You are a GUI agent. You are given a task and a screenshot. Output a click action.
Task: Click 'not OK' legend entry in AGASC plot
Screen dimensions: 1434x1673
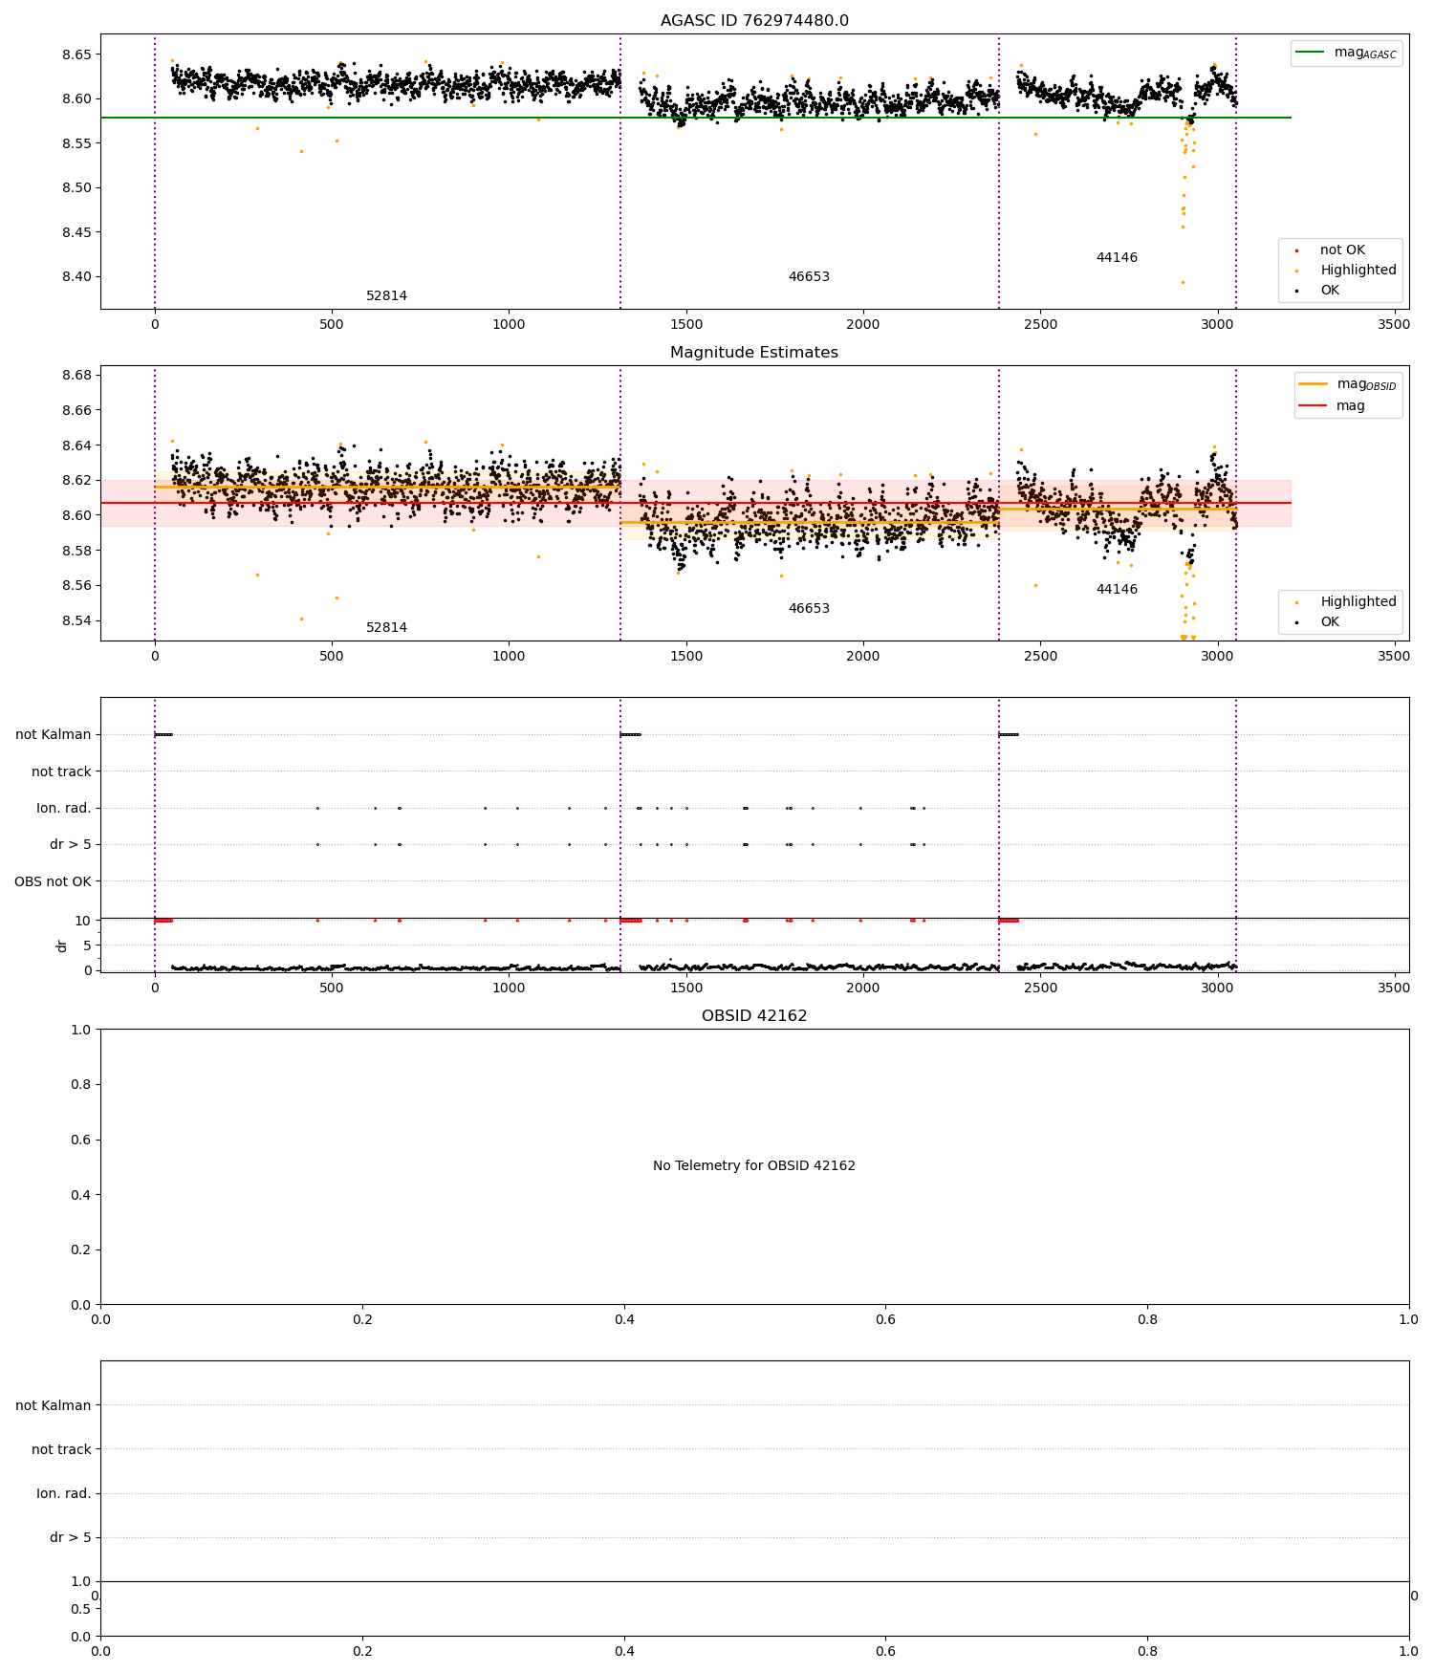[1330, 250]
